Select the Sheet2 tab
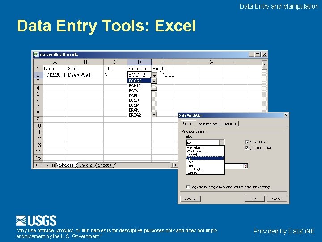Image resolution: width=322 pixels, height=242 pixels. 85,165
